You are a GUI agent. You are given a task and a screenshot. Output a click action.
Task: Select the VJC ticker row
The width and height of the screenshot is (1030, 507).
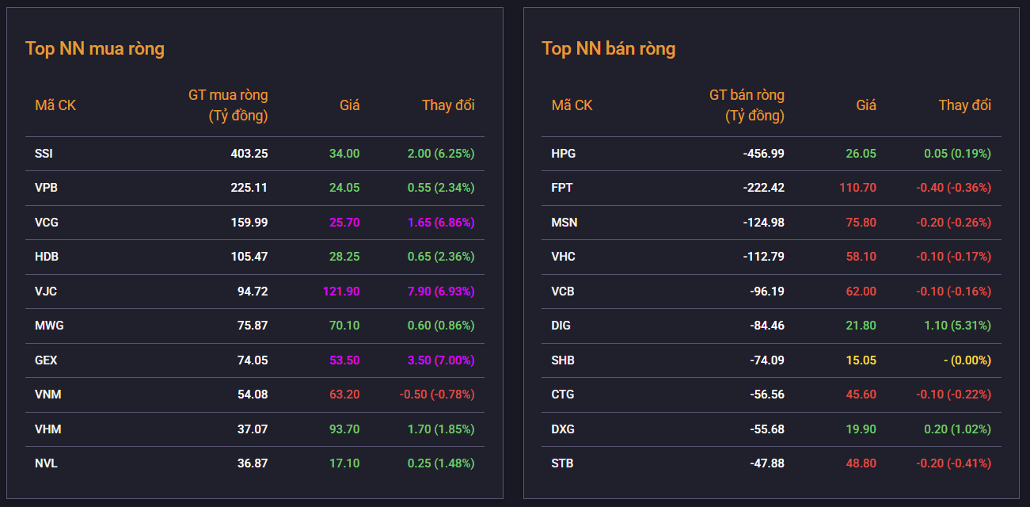click(x=254, y=292)
